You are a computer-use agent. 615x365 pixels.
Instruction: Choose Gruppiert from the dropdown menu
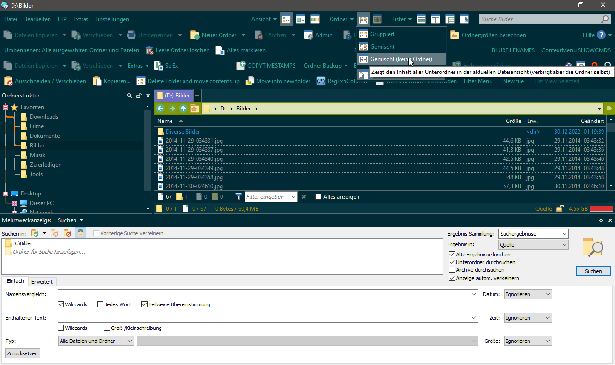[x=401, y=34]
